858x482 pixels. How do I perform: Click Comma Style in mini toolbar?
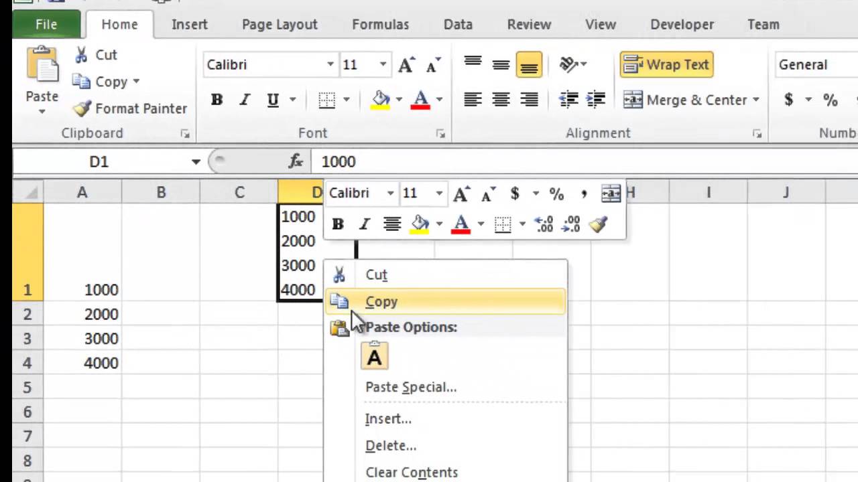(584, 194)
